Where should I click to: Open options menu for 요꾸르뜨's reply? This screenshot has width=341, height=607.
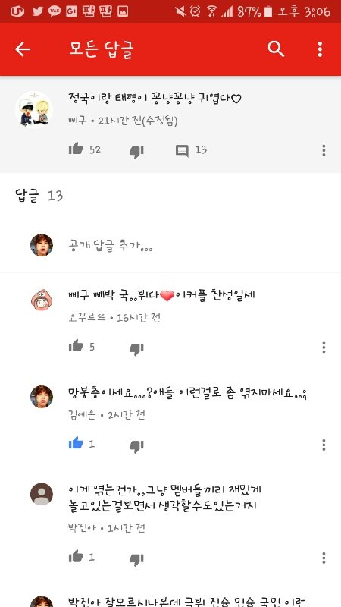point(324,348)
